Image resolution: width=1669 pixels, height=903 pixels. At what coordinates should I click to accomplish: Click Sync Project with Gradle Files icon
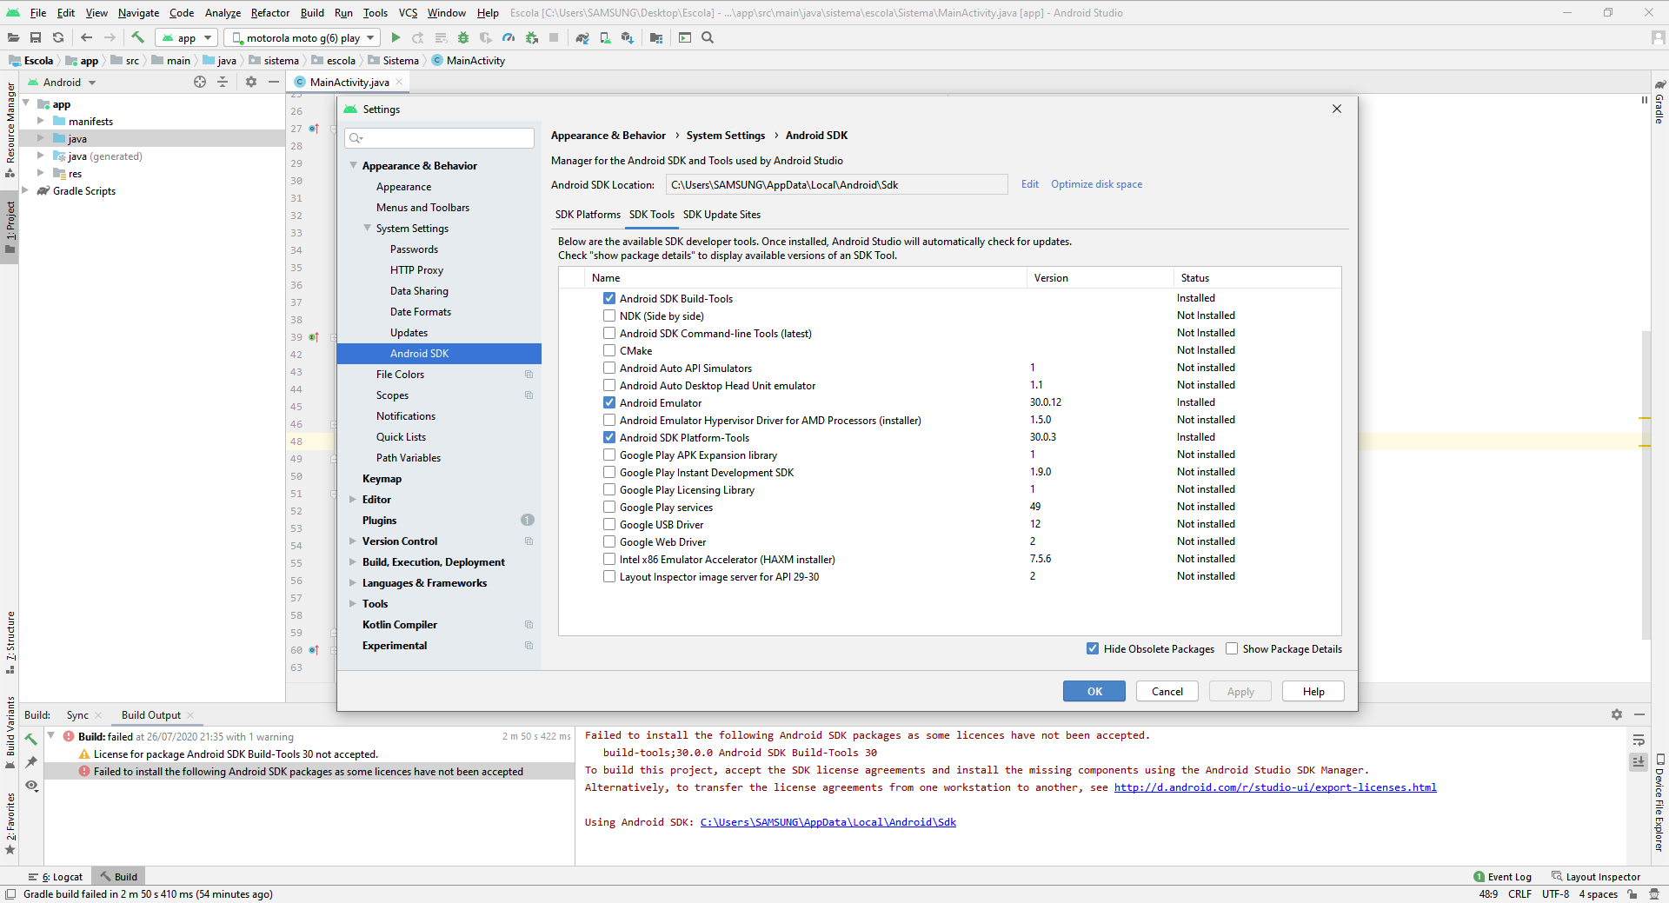click(x=582, y=37)
